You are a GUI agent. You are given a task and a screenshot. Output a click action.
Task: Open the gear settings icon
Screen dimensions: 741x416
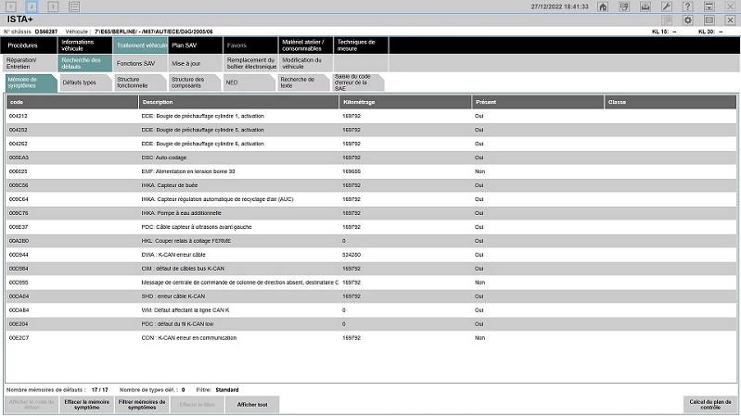click(x=688, y=19)
